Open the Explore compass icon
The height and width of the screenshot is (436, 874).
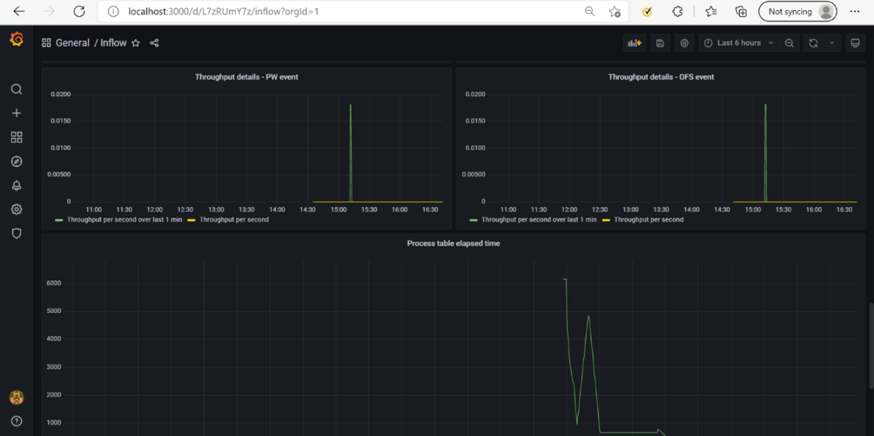tap(17, 161)
